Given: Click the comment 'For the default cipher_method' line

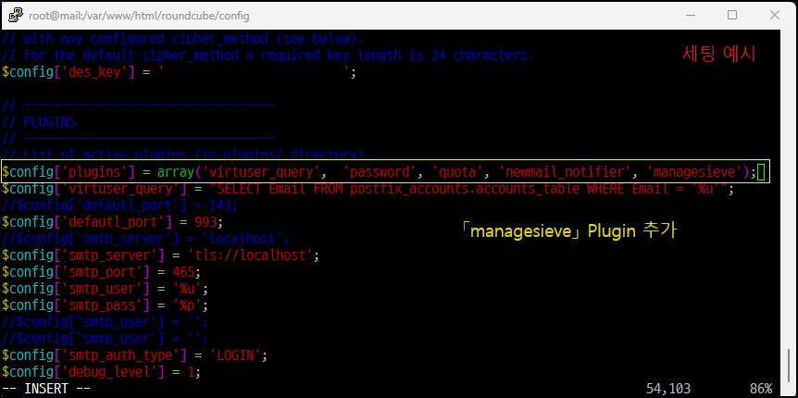Looking at the screenshot, I should pos(268,56).
